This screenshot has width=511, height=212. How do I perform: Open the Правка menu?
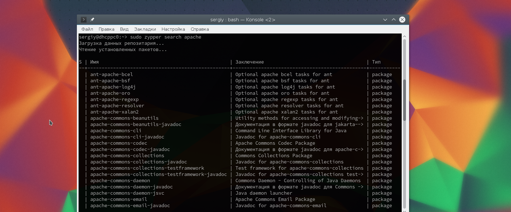pos(106,29)
